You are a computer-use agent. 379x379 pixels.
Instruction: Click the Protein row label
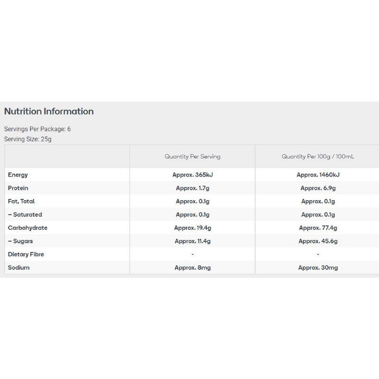coord(18,188)
